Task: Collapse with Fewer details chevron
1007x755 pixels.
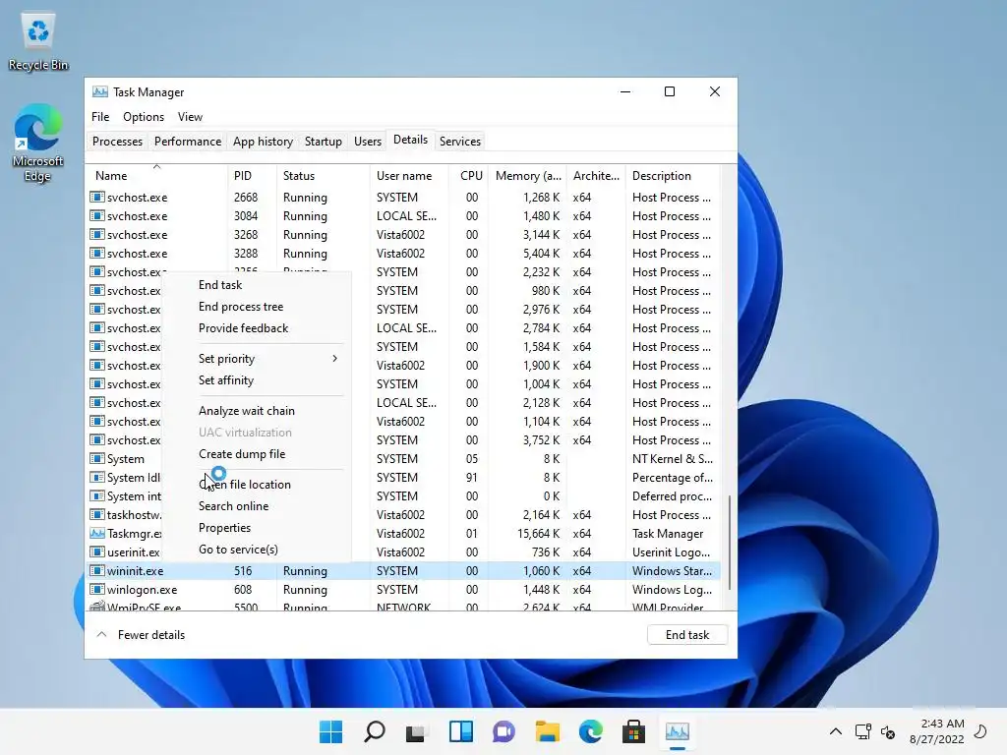Action: 101,634
